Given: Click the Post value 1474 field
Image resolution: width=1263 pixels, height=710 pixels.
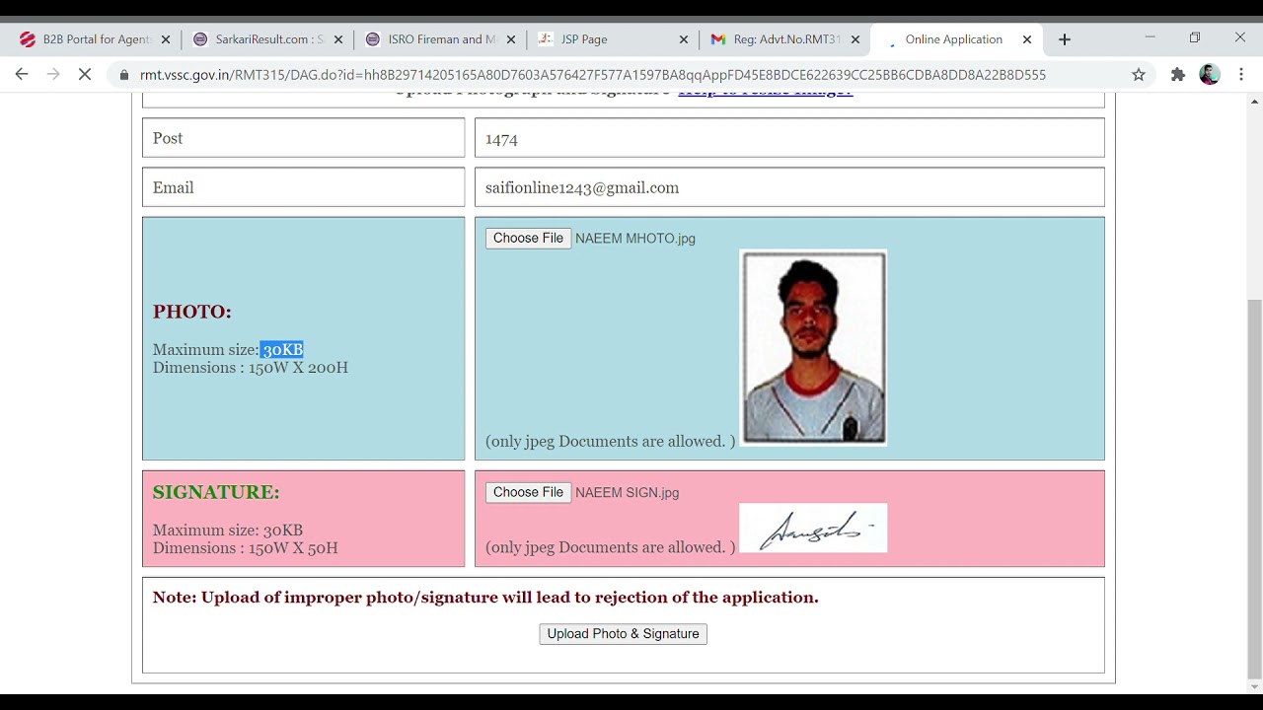Looking at the screenshot, I should pos(789,138).
